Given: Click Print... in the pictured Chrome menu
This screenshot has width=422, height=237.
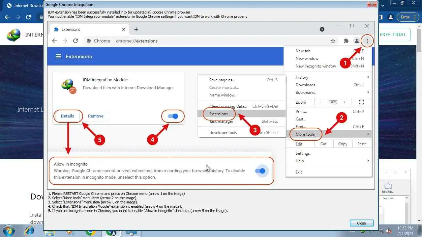Looking at the screenshot, I should (301, 112).
